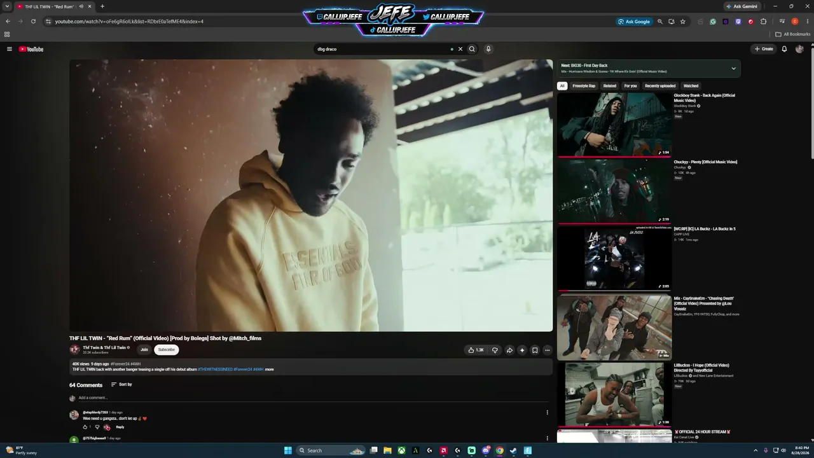Screen dimensions: 814x458
Task: Clear the 'dbg draco' search text
Action: 460,49
